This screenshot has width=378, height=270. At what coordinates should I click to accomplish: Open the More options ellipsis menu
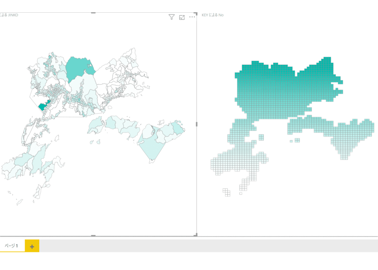point(192,17)
